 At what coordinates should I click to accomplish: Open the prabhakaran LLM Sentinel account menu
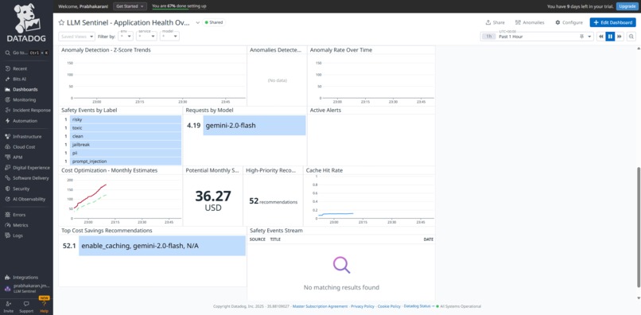pyautogui.click(x=26, y=289)
